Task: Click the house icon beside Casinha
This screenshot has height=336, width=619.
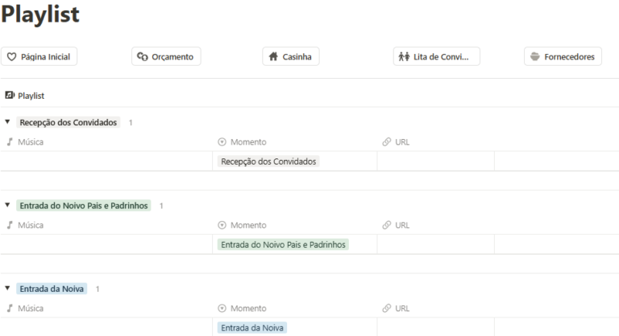Action: (x=273, y=57)
